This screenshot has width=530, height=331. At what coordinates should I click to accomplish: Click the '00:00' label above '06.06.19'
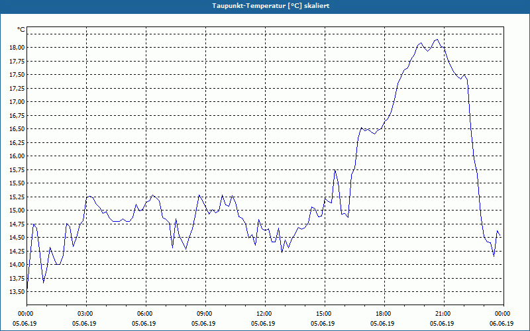click(502, 314)
